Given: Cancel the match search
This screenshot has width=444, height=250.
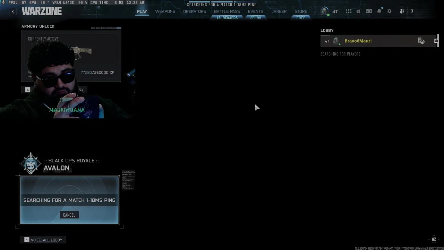Looking at the screenshot, I should (69, 215).
